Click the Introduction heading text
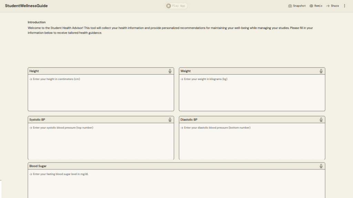Viewport: 353px width, 198px height. click(37, 22)
